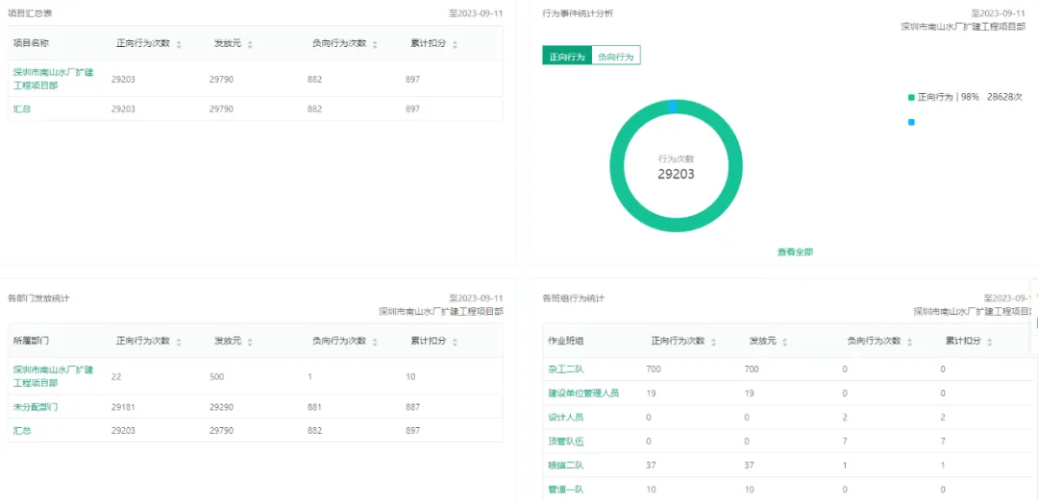Select the 500 发放元 cell

point(216,377)
